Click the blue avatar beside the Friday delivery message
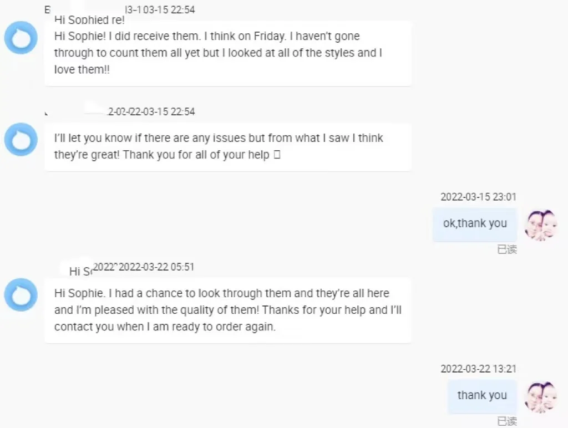Viewport: 568px width, 428px height. (21, 38)
